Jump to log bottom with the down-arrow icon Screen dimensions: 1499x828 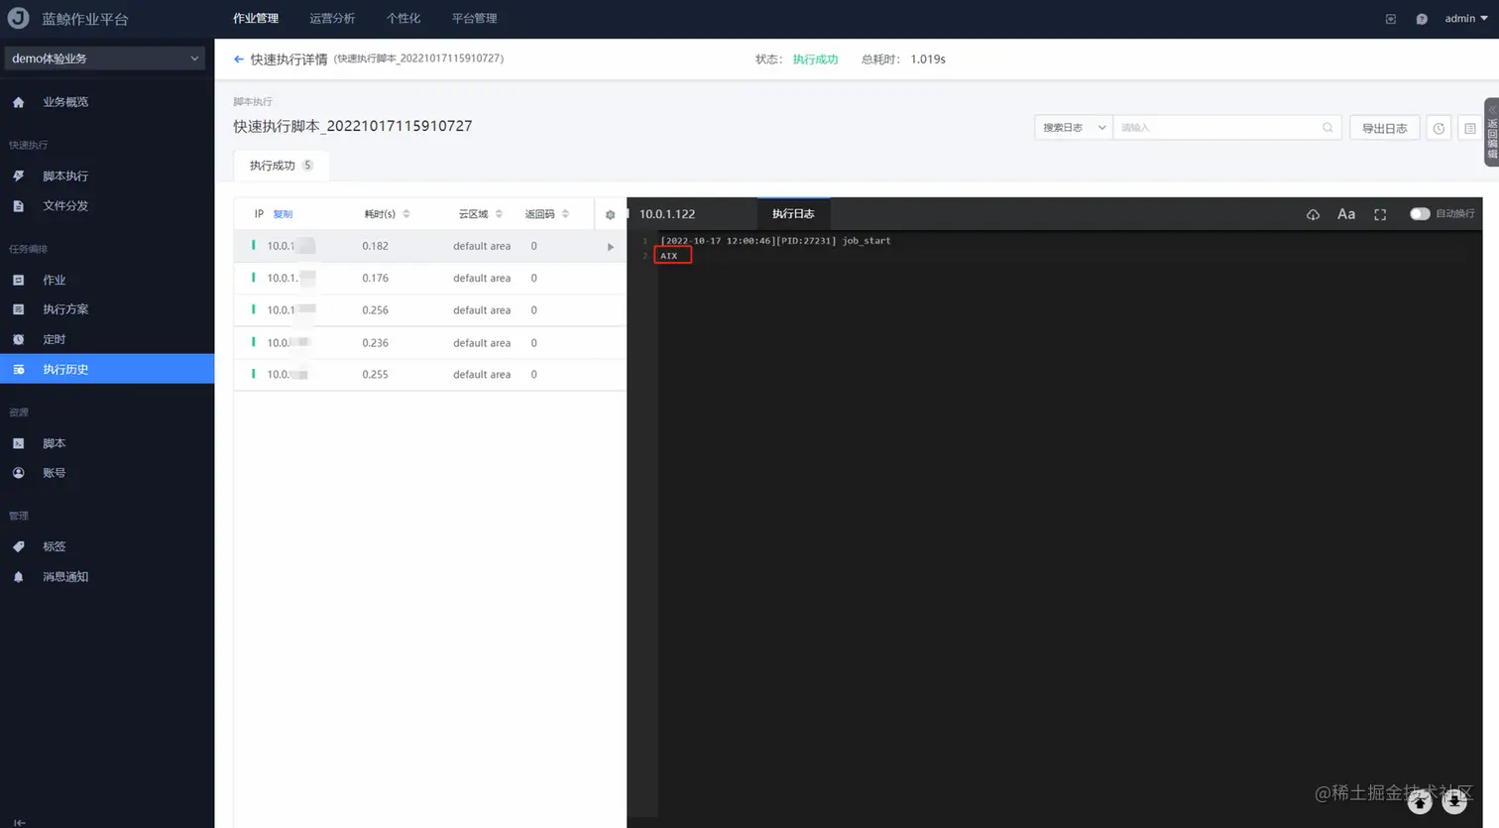tap(1454, 802)
